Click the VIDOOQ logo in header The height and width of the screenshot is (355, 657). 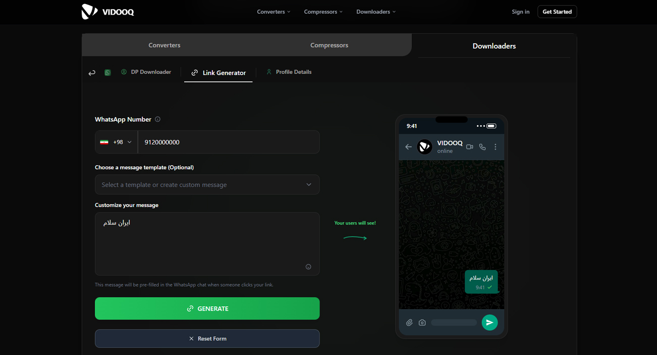tap(107, 12)
